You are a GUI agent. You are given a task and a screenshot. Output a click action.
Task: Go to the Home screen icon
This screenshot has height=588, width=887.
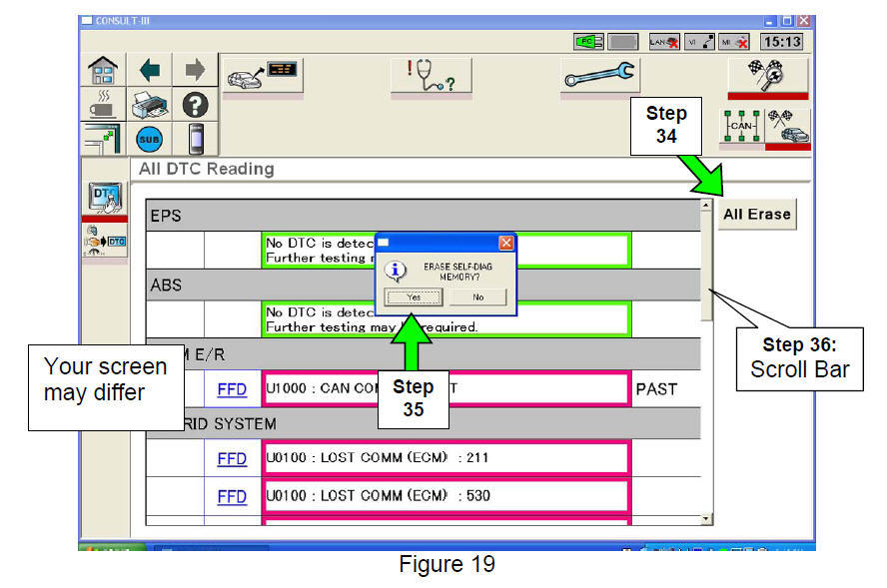pos(105,70)
